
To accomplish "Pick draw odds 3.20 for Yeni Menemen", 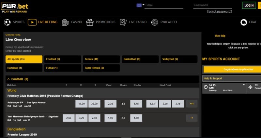I will tap(81, 118).
